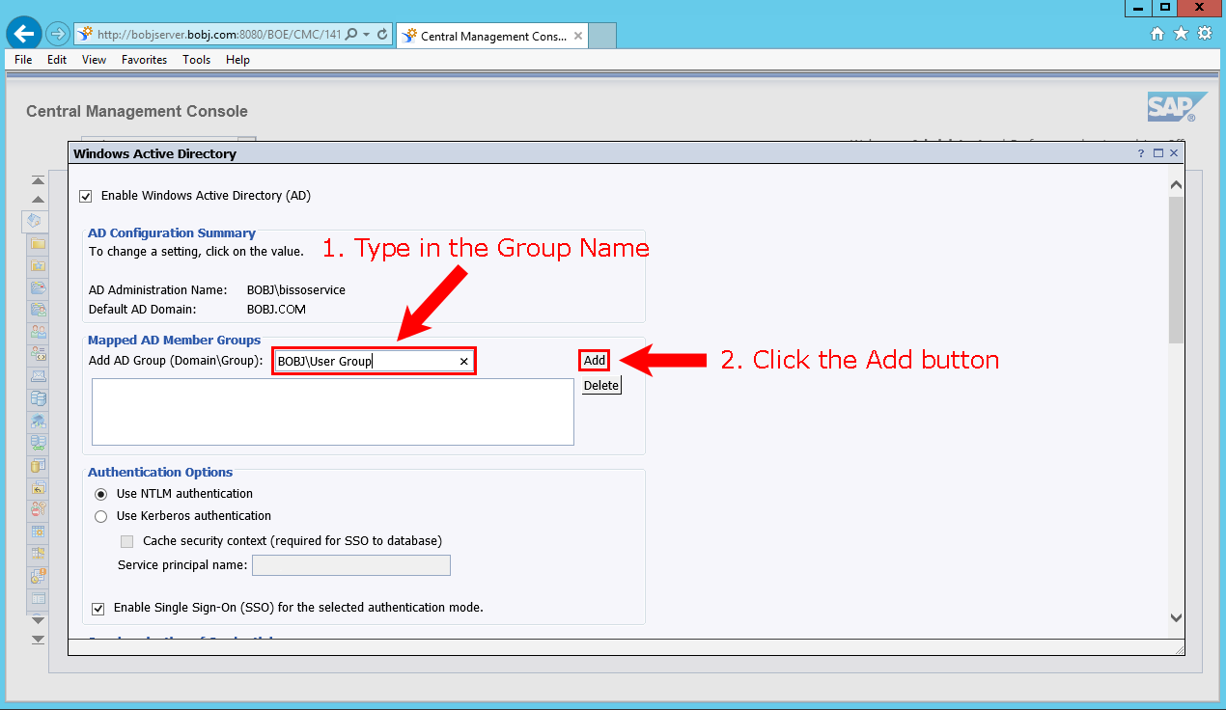Viewport: 1226px width, 710px height.
Task: Click the browser address bar URL
Action: 220,34
